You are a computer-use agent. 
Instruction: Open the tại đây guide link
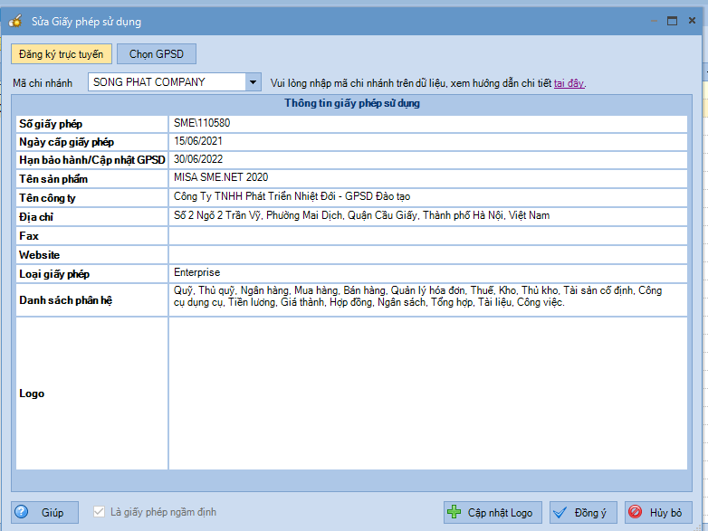[x=569, y=83]
